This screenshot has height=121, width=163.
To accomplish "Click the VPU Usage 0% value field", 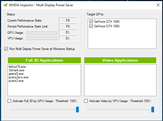I will [68, 38].
